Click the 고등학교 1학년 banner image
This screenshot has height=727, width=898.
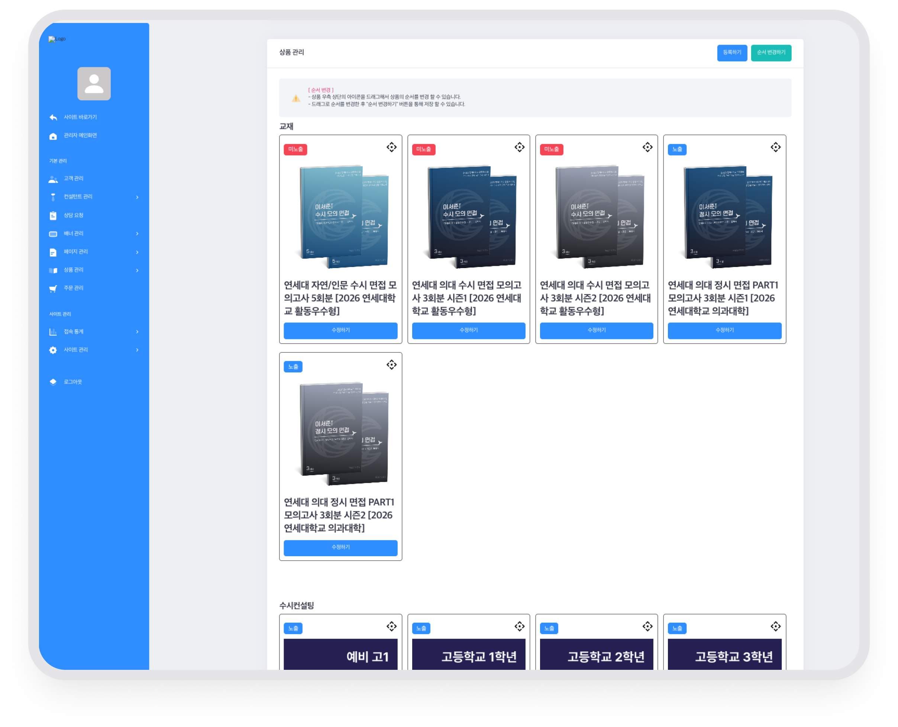pyautogui.click(x=468, y=654)
